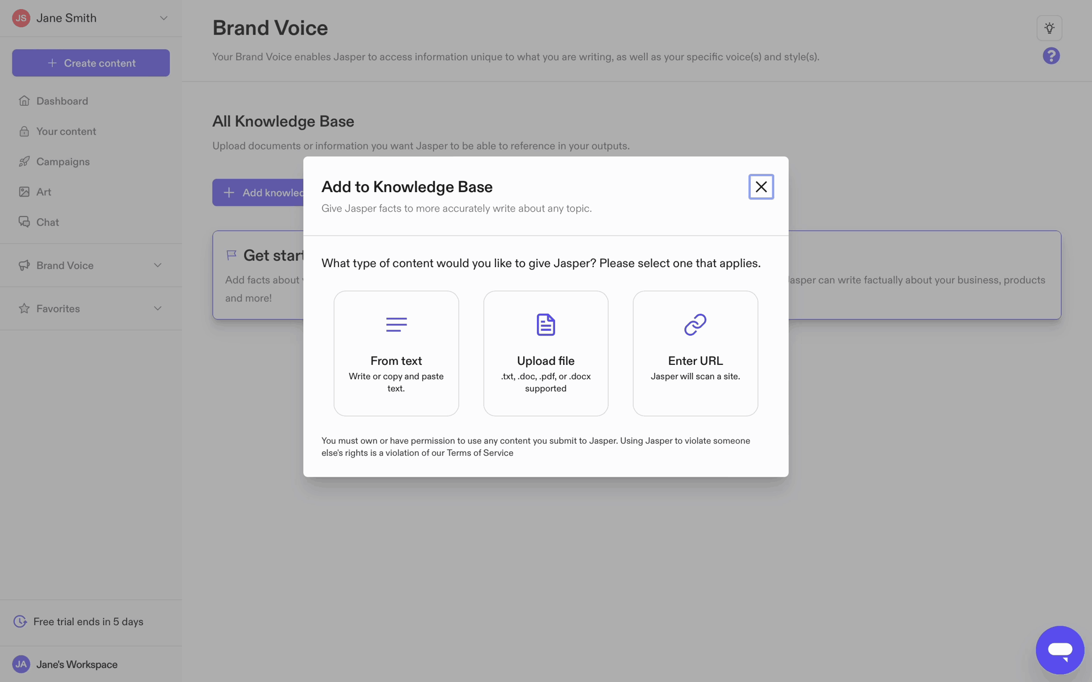Click the Art image icon
This screenshot has height=682, width=1092.
(24, 192)
